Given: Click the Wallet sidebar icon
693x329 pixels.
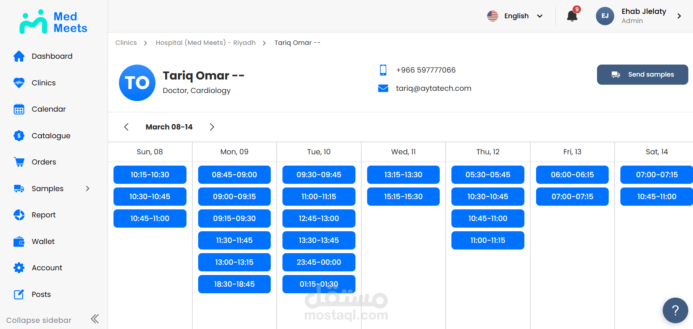Looking at the screenshot, I should click(19, 241).
